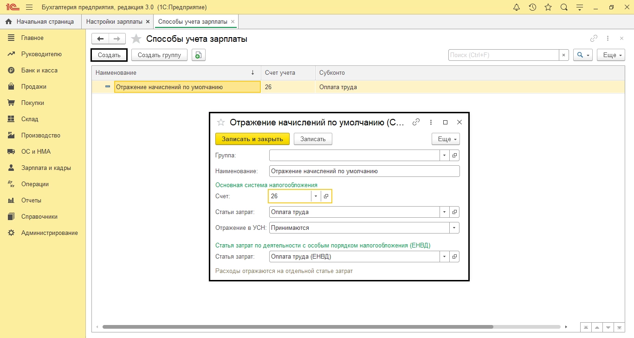Click the green add-copy icon in toolbar
Screen dimensions: 634x338
click(x=198, y=55)
